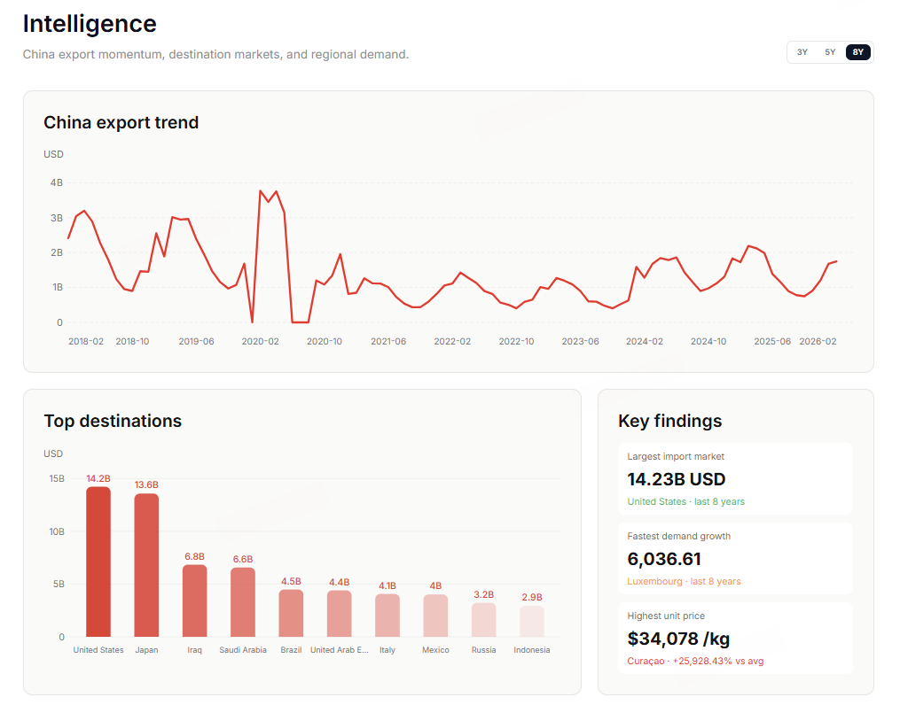Open the Highest unit price card
Viewport: 900px width, 705px height.
735,638
